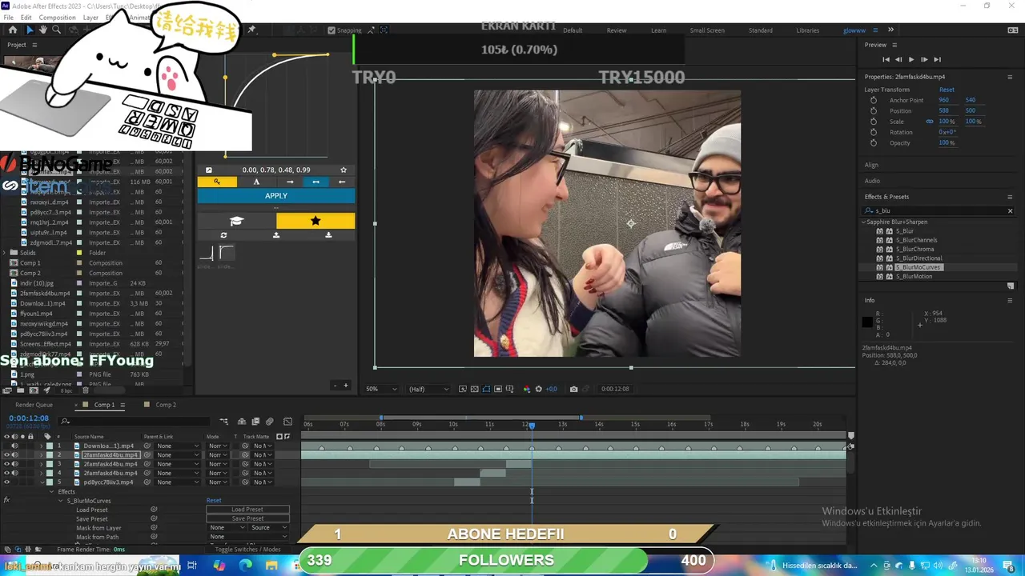Toggle Snapping checkbox

(332, 30)
